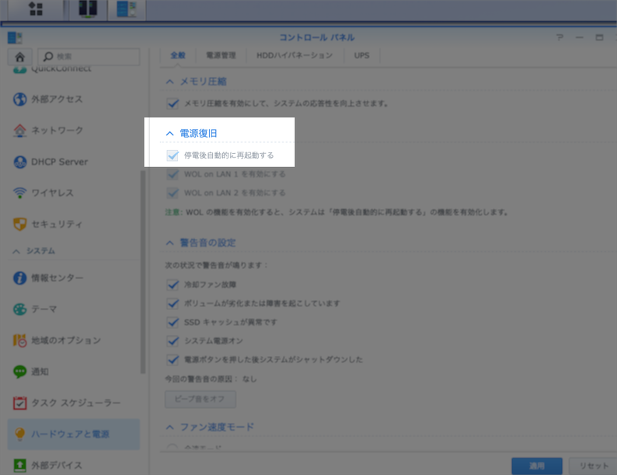The width and height of the screenshot is (617, 475).
Task: Open main menu grid icon in taskbar
Action: (36, 9)
